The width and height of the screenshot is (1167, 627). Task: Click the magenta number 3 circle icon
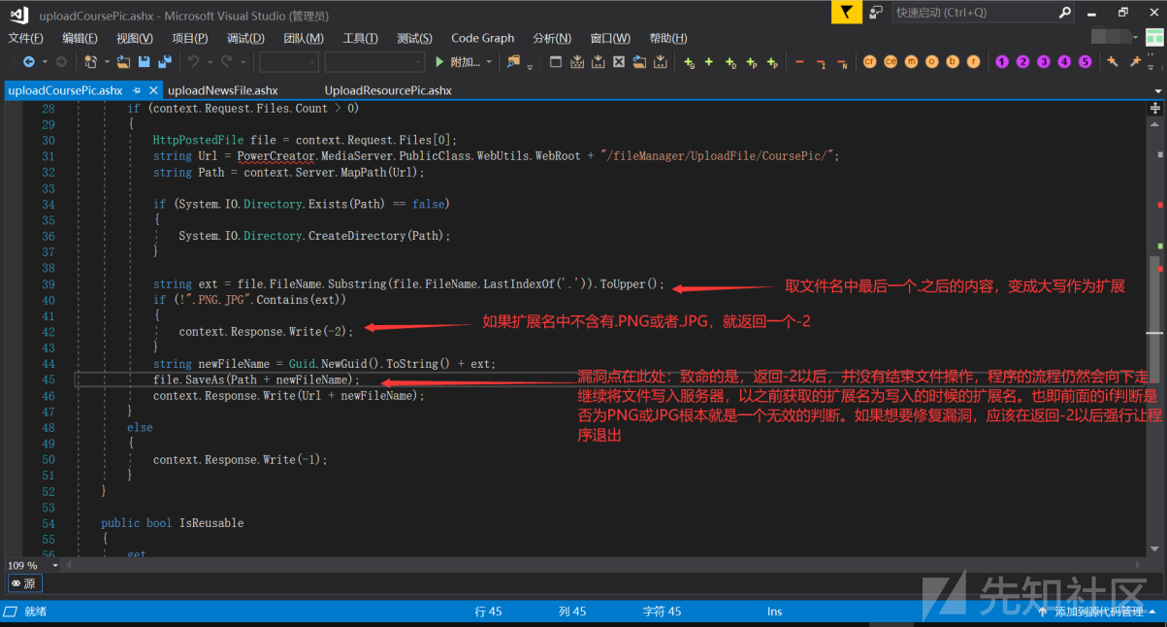[1044, 62]
